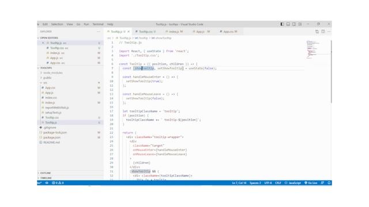Open the Selection menu

(57, 24)
